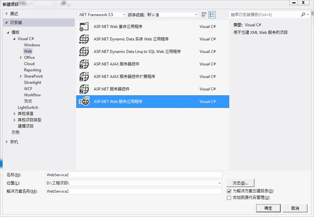Select the 测试 template category
Screen dimensions: 314x217
pyautogui.click(x=28, y=101)
